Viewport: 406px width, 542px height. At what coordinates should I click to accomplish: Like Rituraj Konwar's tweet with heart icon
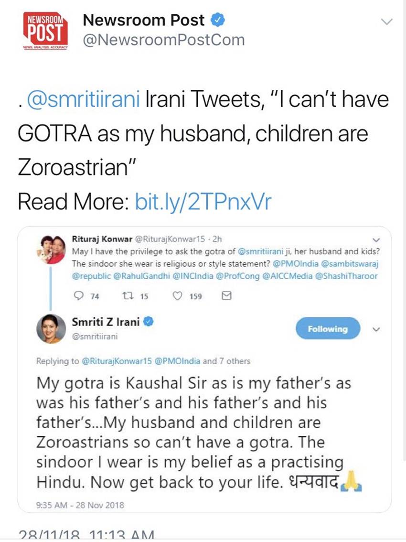178,296
